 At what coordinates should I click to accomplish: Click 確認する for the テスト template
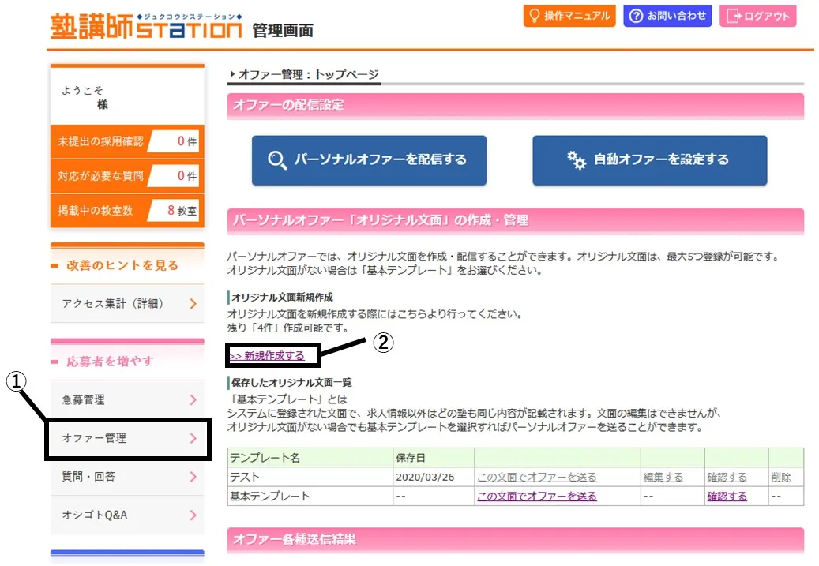coord(727,478)
